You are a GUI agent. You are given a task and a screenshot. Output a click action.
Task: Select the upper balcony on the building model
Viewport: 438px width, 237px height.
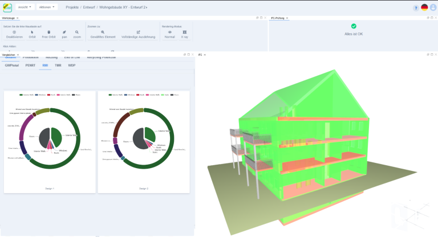(x=257, y=138)
